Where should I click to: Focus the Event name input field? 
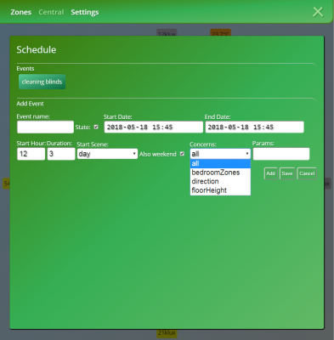tap(45, 127)
